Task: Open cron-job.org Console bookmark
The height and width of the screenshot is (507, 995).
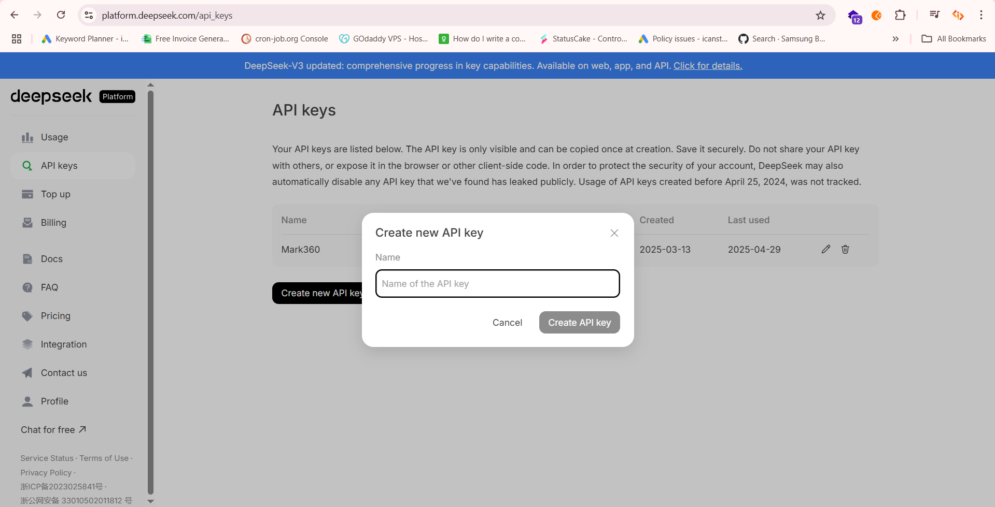Action: (x=285, y=39)
